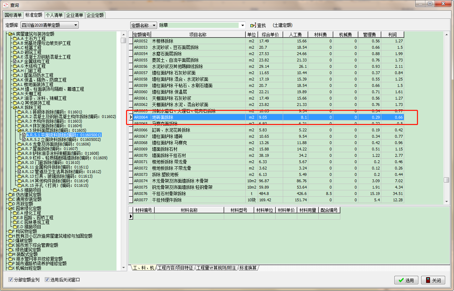Click the tree panel scrollbar thumb
Screen dimensions: 454x291
(x=123, y=40)
